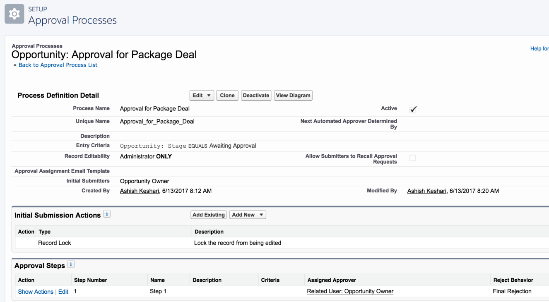
Task: Click the Add Existing button
Action: (x=209, y=215)
